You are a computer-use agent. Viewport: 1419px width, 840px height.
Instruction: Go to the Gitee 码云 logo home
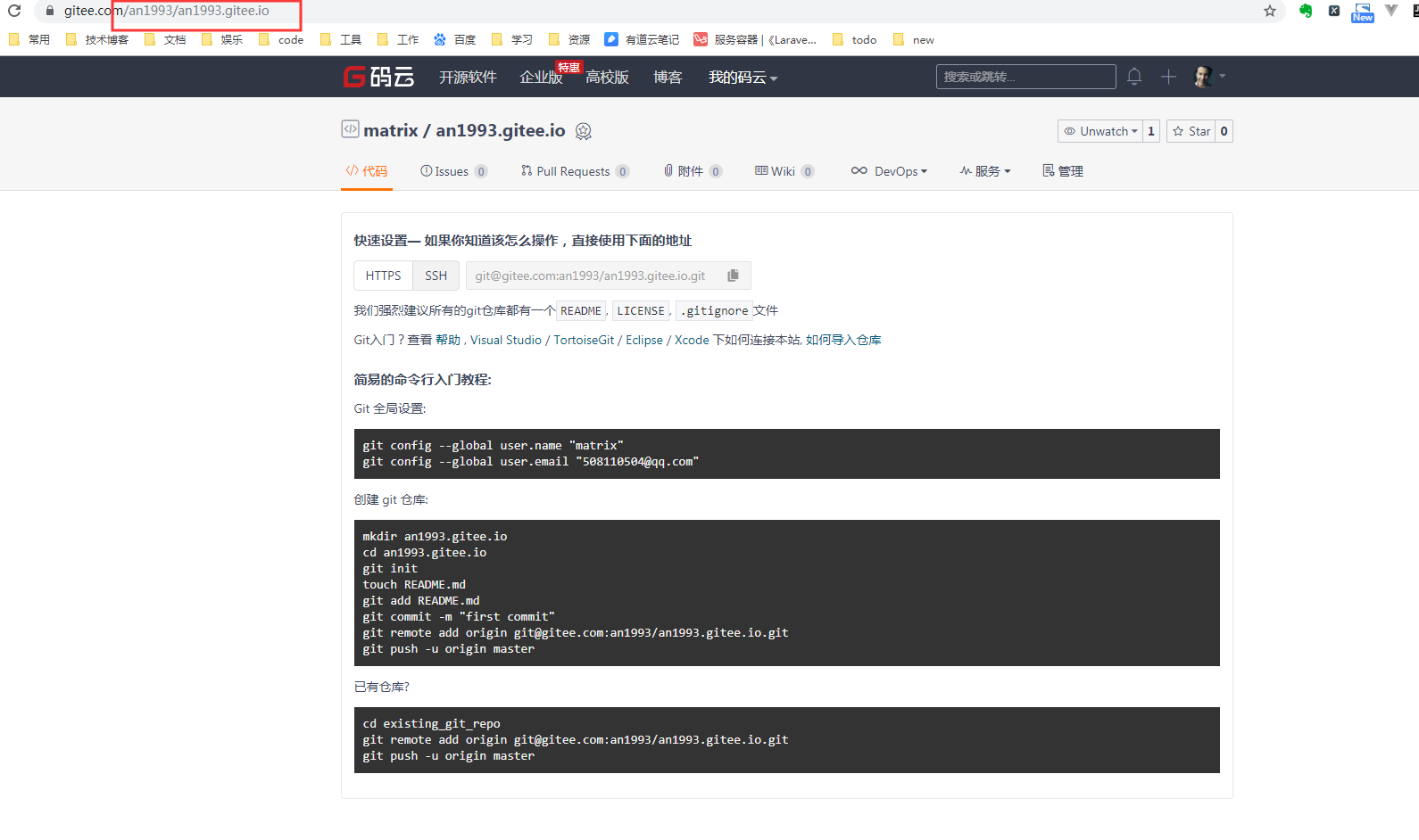coord(379,77)
